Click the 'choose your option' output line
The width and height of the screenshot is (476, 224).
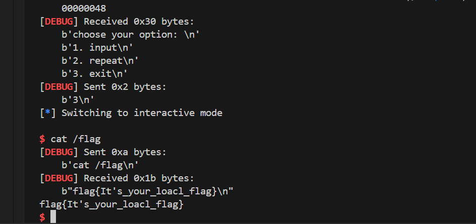click(131, 35)
